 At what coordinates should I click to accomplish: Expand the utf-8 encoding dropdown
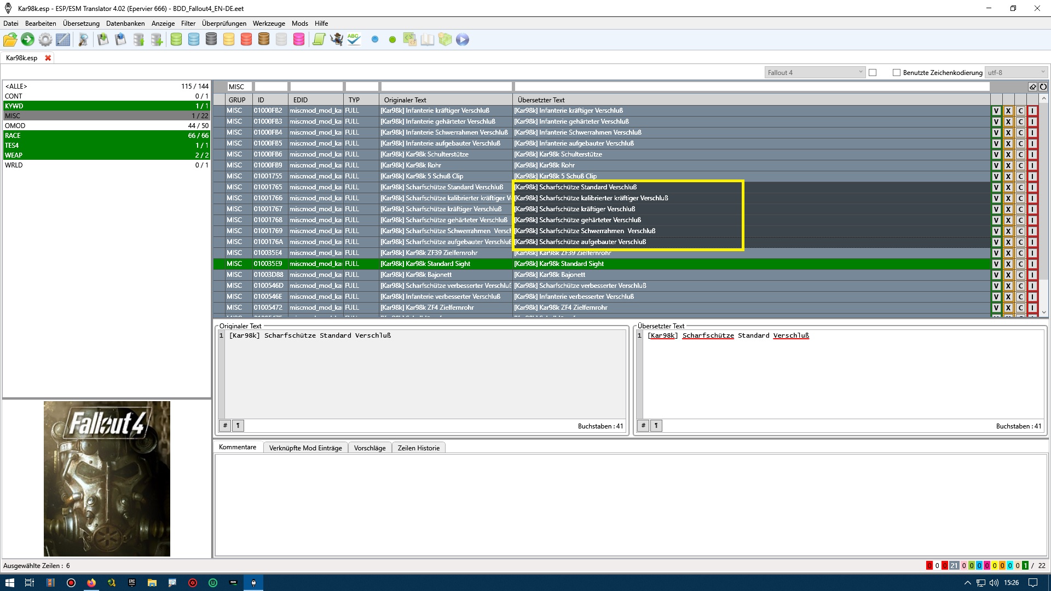[x=1016, y=72]
